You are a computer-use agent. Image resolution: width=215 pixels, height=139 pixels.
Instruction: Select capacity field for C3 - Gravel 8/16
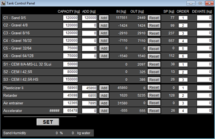tap(70, 33)
